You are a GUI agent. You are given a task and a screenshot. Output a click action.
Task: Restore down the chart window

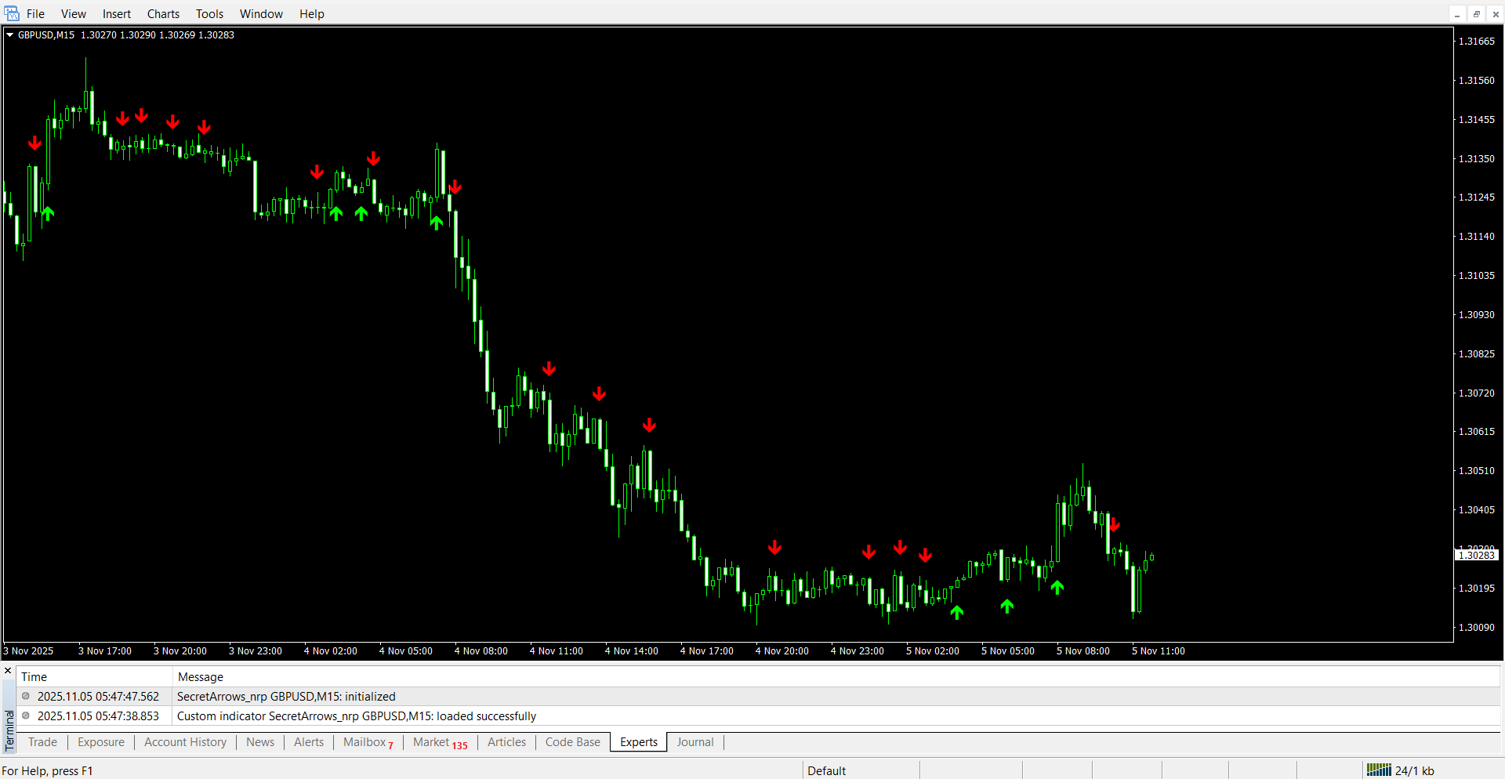pos(1476,14)
